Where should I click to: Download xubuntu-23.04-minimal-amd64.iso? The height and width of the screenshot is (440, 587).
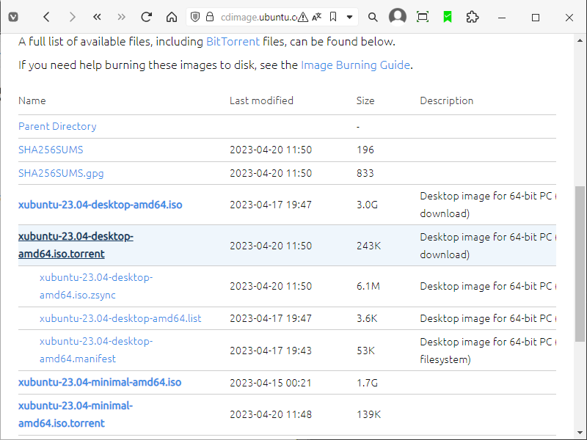[x=100, y=382]
